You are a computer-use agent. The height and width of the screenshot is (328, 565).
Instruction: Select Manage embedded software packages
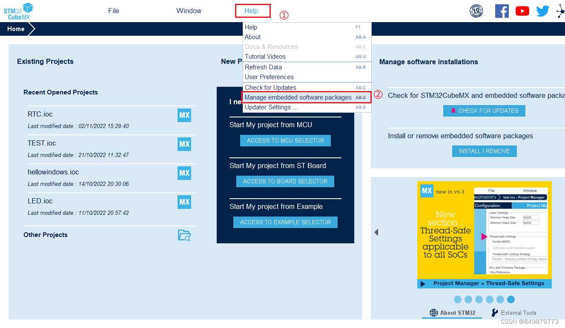[307, 97]
